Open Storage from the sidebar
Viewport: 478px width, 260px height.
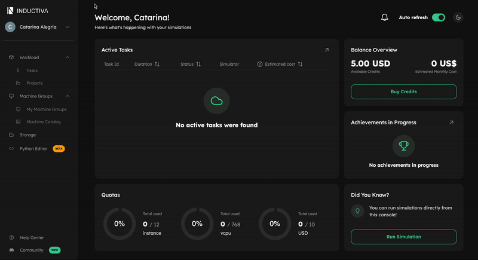(27, 134)
